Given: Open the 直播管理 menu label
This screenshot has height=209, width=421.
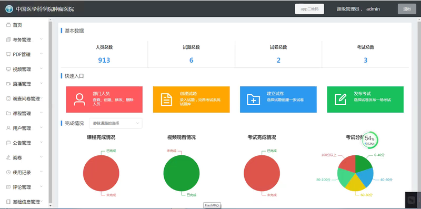Looking at the screenshot, I should pyautogui.click(x=22, y=84).
